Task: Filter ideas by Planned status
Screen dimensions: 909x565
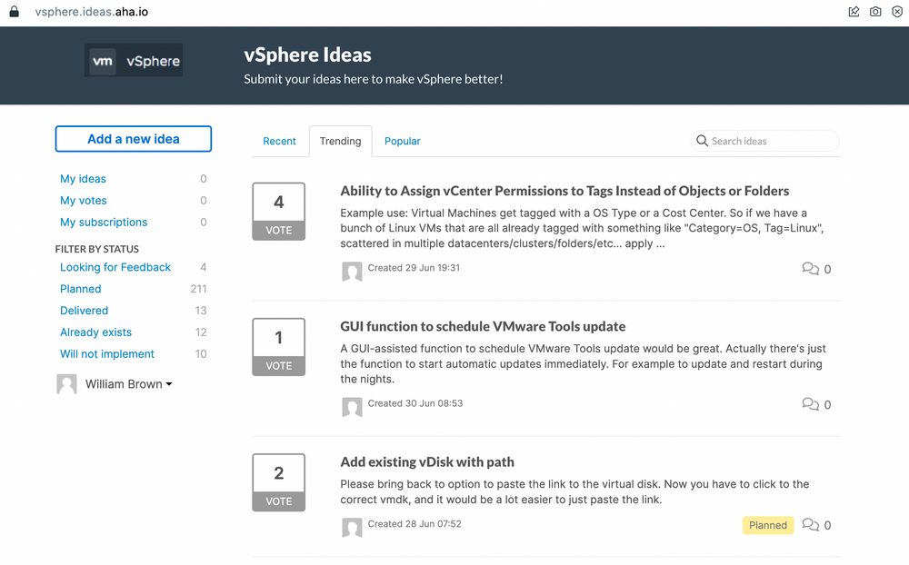Action: 81,289
